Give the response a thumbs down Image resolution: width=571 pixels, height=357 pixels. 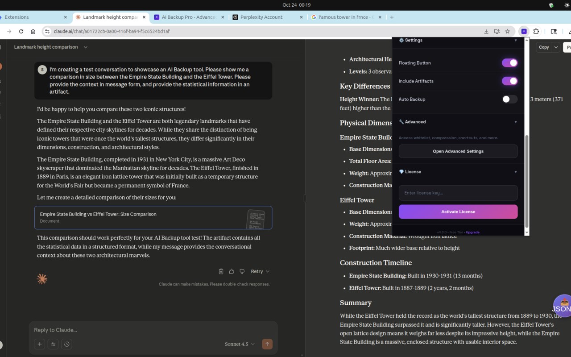coord(242,271)
